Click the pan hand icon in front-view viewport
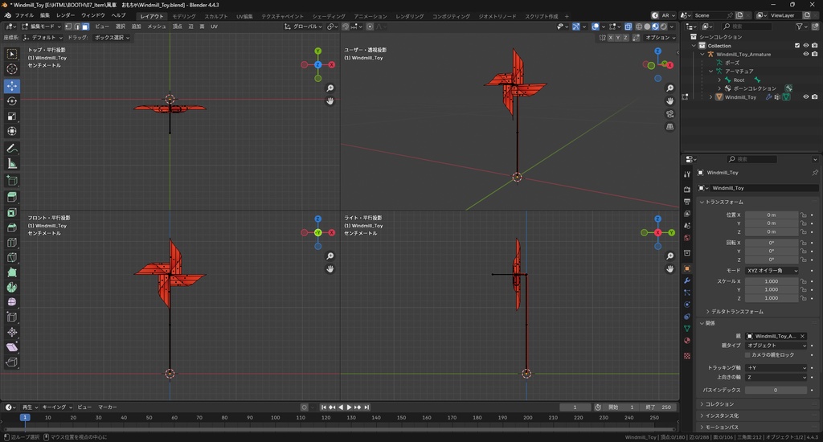Image resolution: width=823 pixels, height=442 pixels. pos(330,268)
